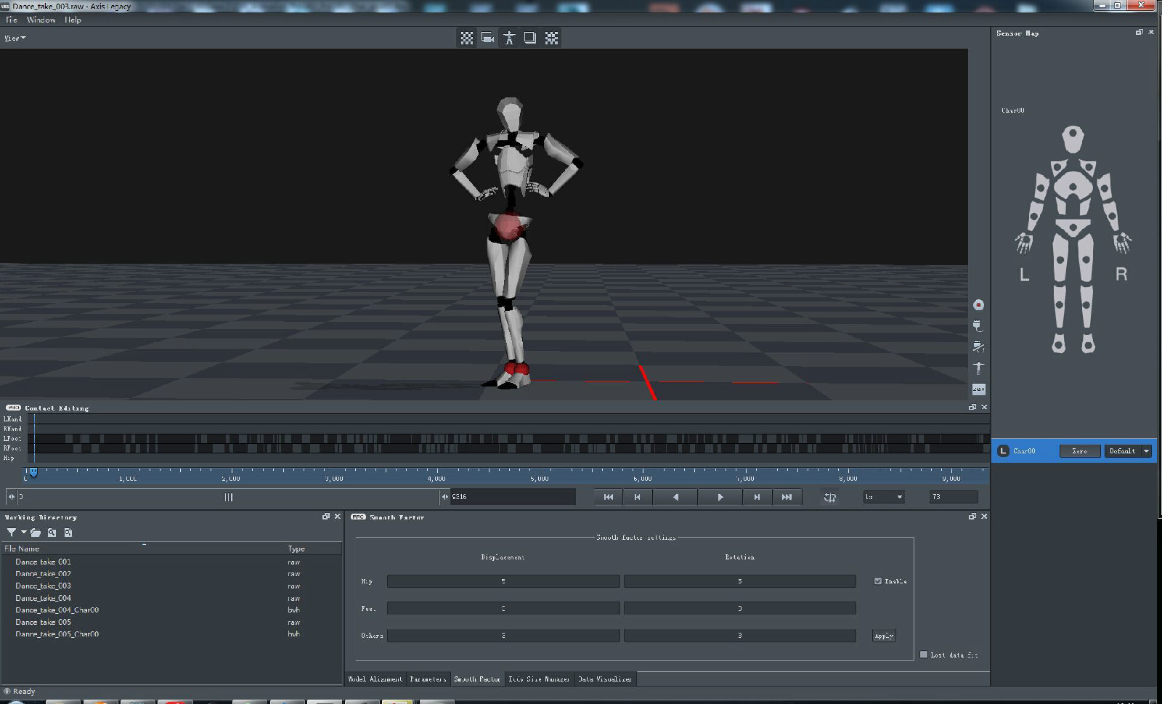
Task: Toggle the loop playback icon
Action: [830, 497]
